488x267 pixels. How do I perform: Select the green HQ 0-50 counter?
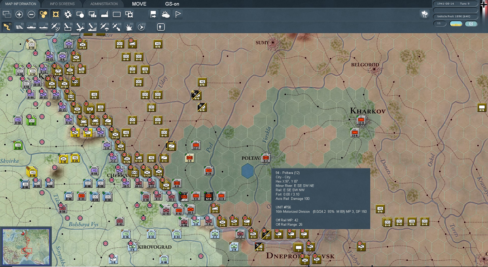tap(18, 145)
